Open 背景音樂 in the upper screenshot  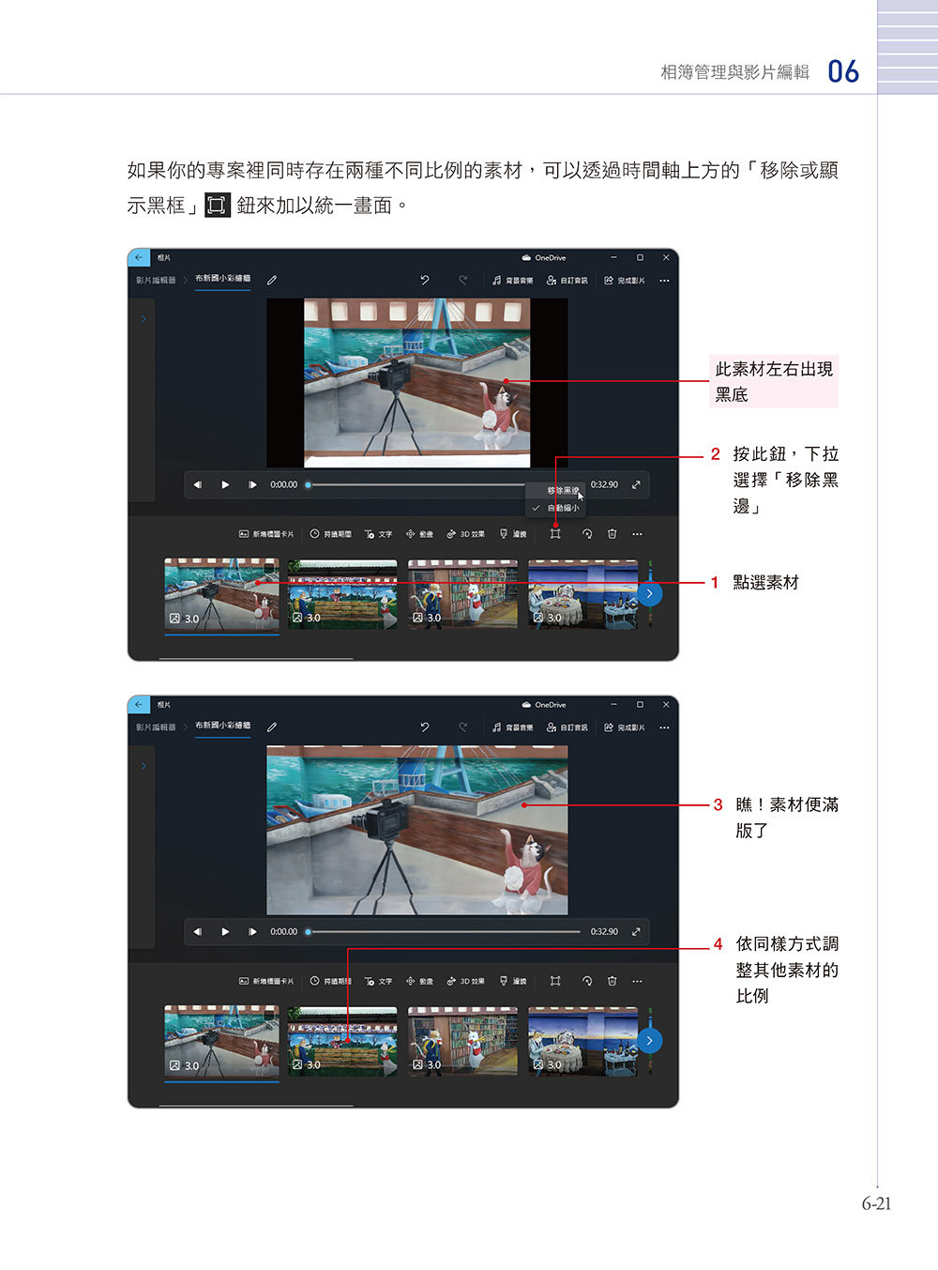click(513, 281)
